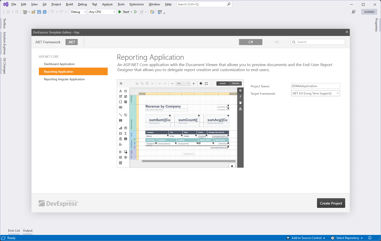Run without debugging
The image size is (381, 241).
(x=135, y=12)
